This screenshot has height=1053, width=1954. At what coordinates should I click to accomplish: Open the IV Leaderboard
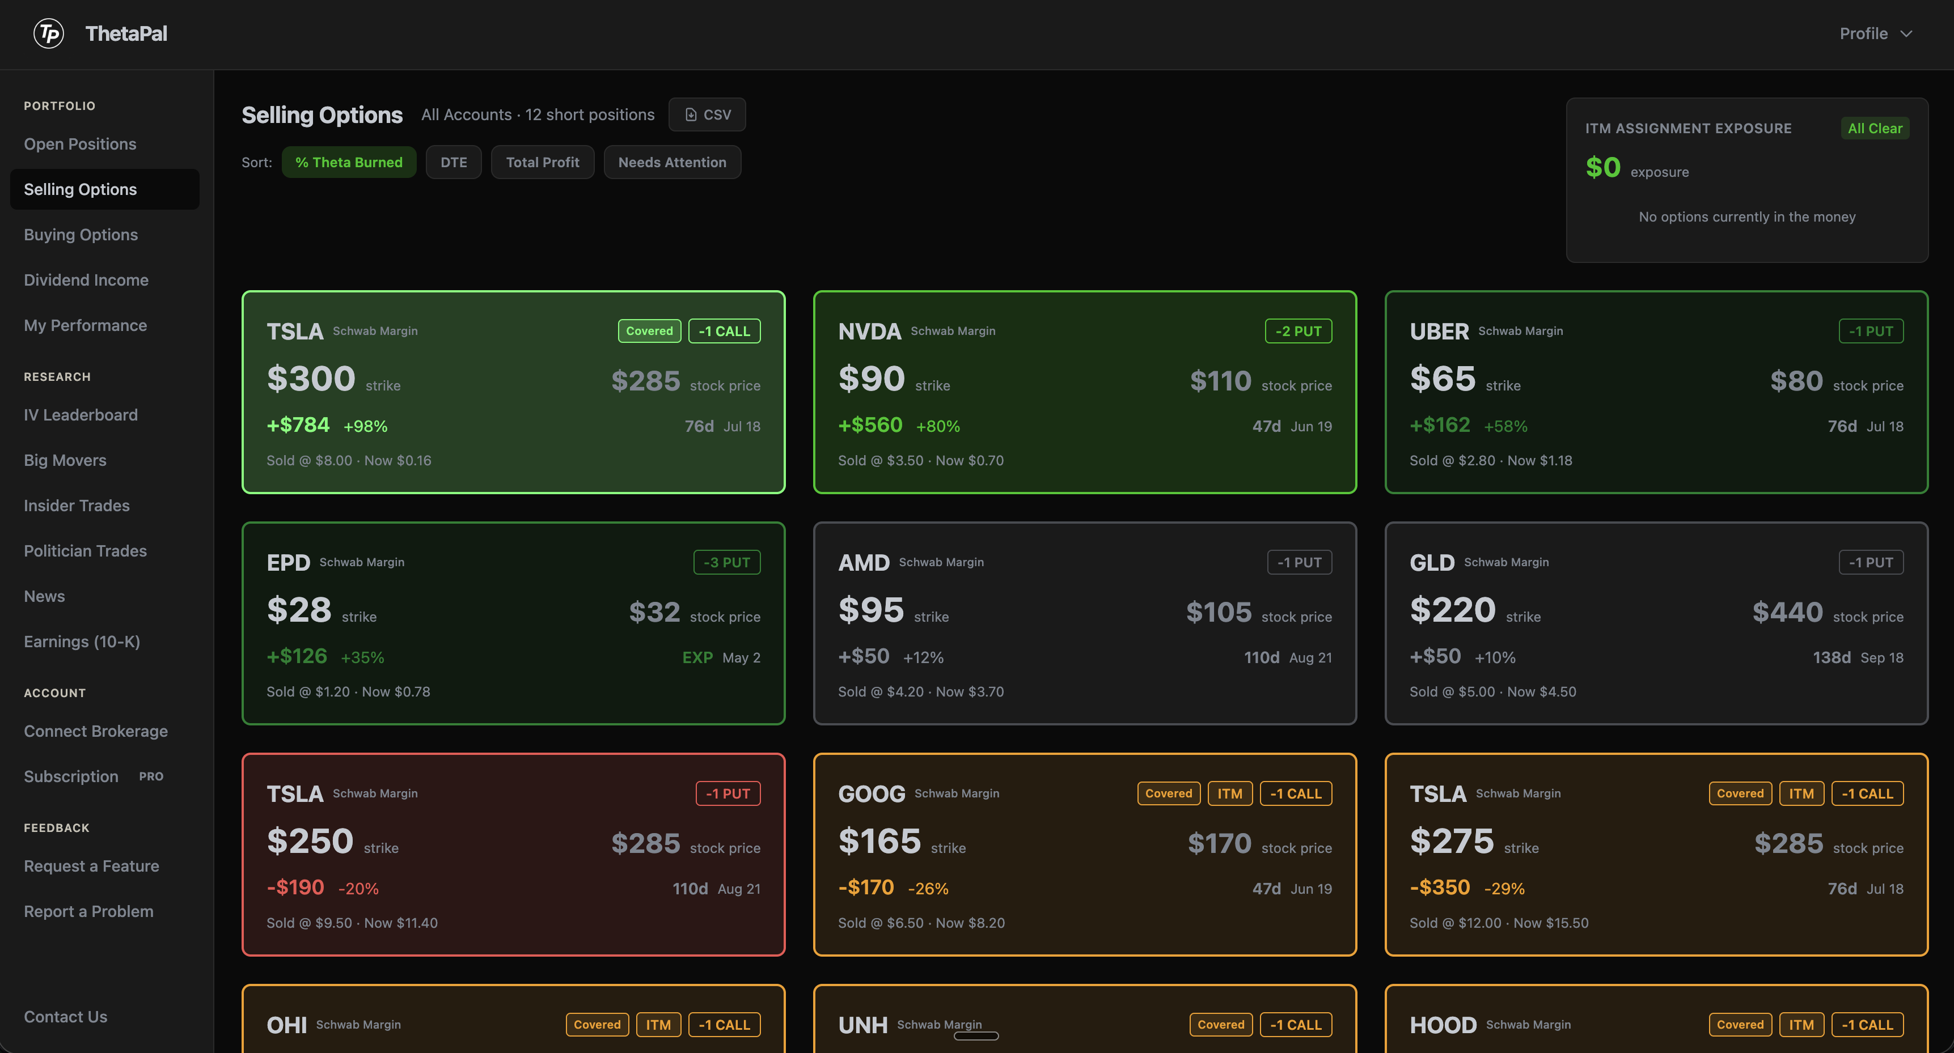tap(105, 415)
